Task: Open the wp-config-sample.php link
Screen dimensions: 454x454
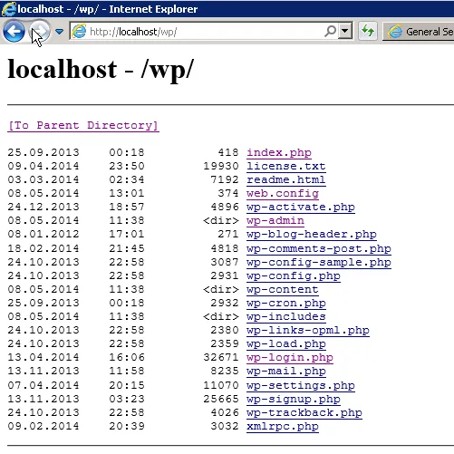Action: click(x=319, y=262)
